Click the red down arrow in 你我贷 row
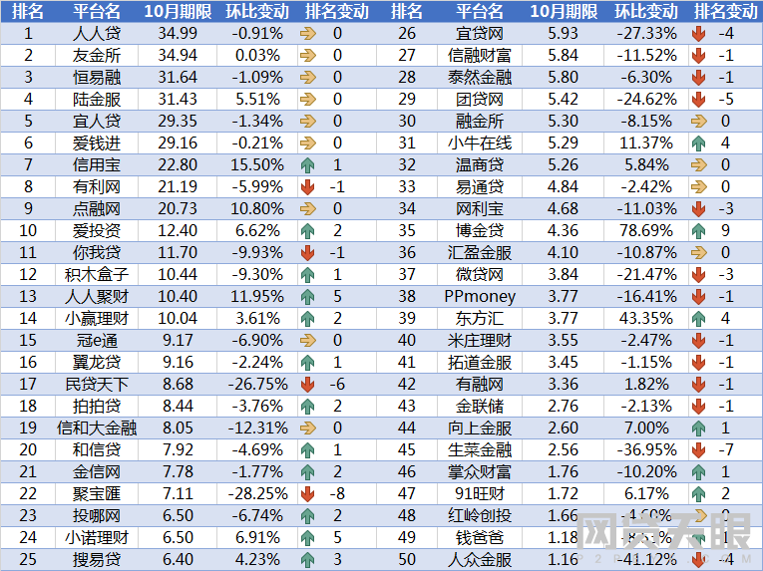The width and height of the screenshot is (763, 571). point(307,253)
